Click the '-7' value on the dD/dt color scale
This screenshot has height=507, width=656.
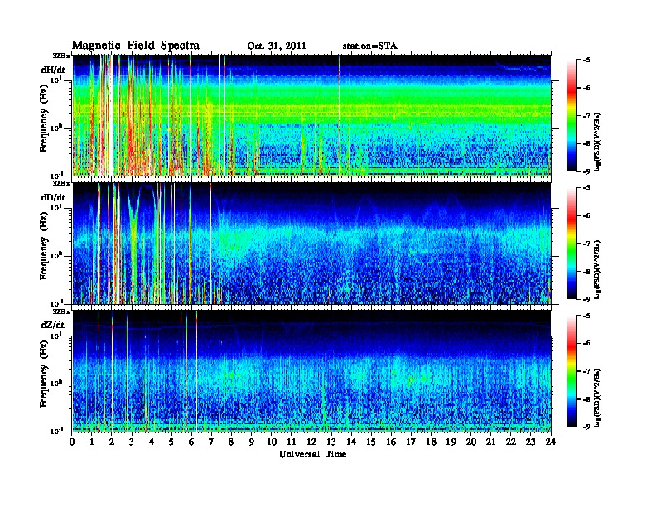click(586, 244)
